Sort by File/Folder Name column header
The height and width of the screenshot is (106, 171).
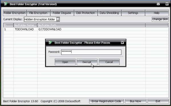point(25,25)
